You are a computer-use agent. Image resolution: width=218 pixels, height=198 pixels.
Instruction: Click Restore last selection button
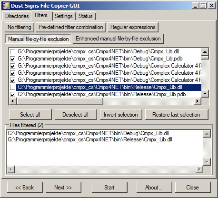pyautogui.click(x=176, y=115)
